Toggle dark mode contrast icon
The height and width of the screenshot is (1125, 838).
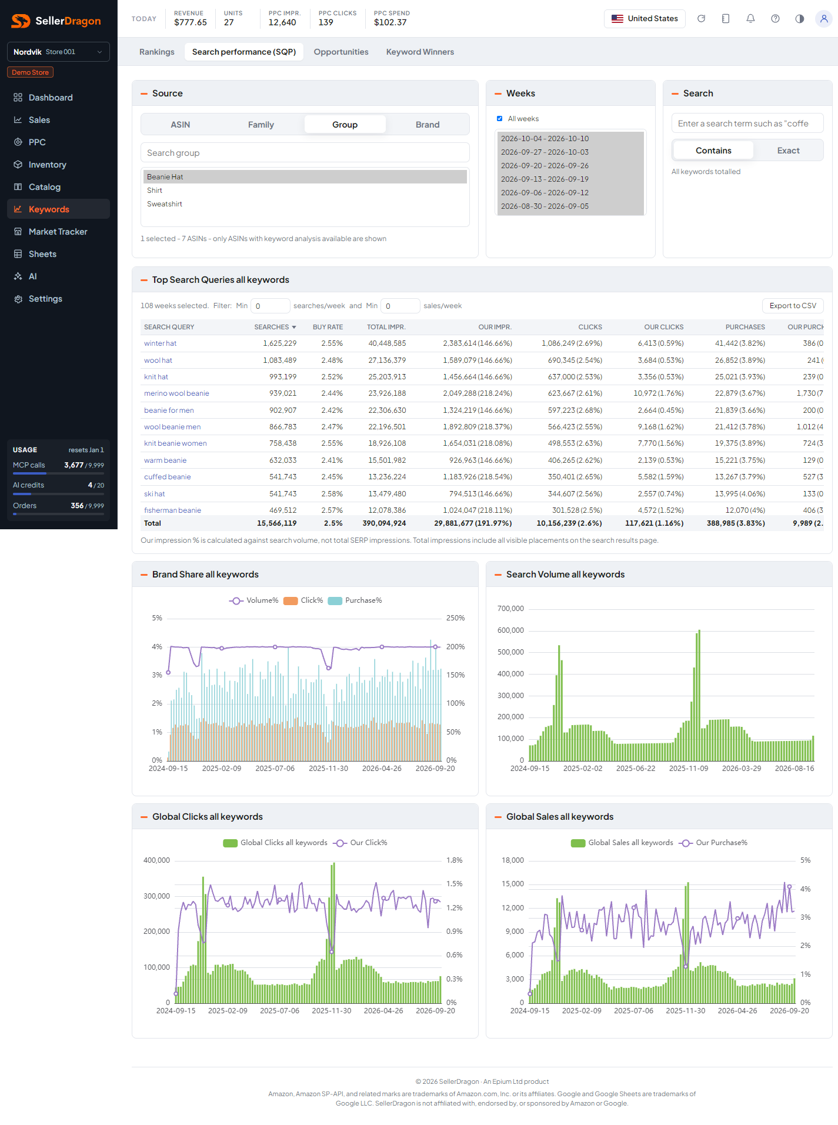tap(800, 19)
